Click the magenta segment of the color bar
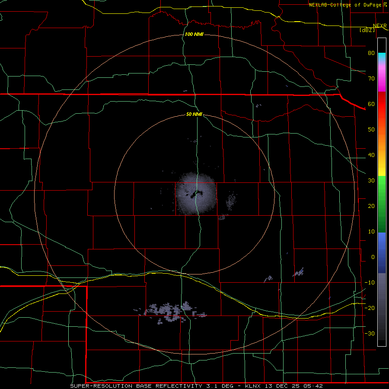Screen dimensions: 389x389 (x=382, y=80)
